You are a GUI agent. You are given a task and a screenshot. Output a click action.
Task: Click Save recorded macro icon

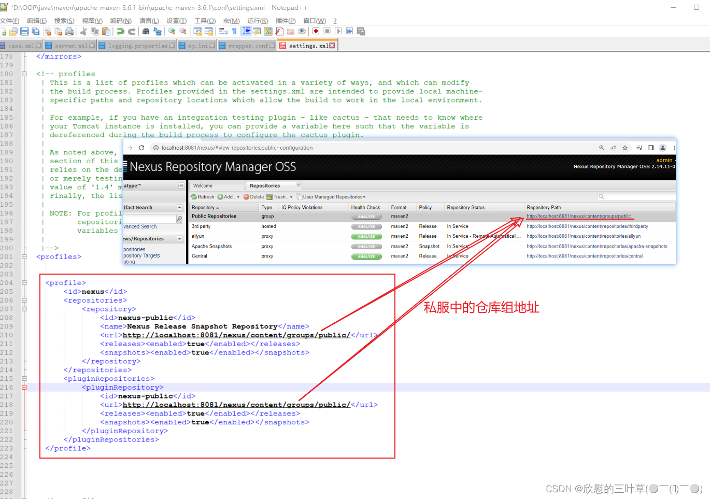(361, 31)
